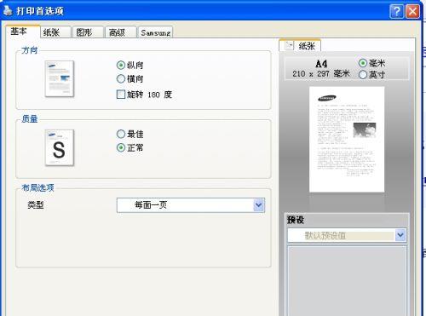Click the 预设 heading label

(x=296, y=220)
